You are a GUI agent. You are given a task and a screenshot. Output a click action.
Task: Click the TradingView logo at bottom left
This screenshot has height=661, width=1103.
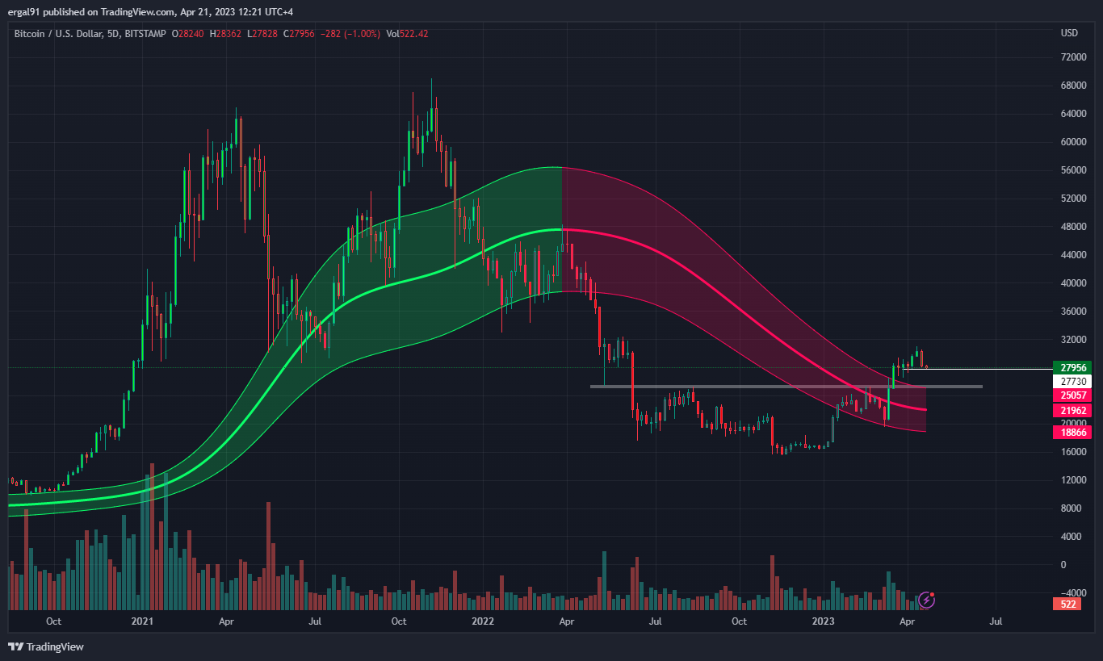click(x=46, y=646)
